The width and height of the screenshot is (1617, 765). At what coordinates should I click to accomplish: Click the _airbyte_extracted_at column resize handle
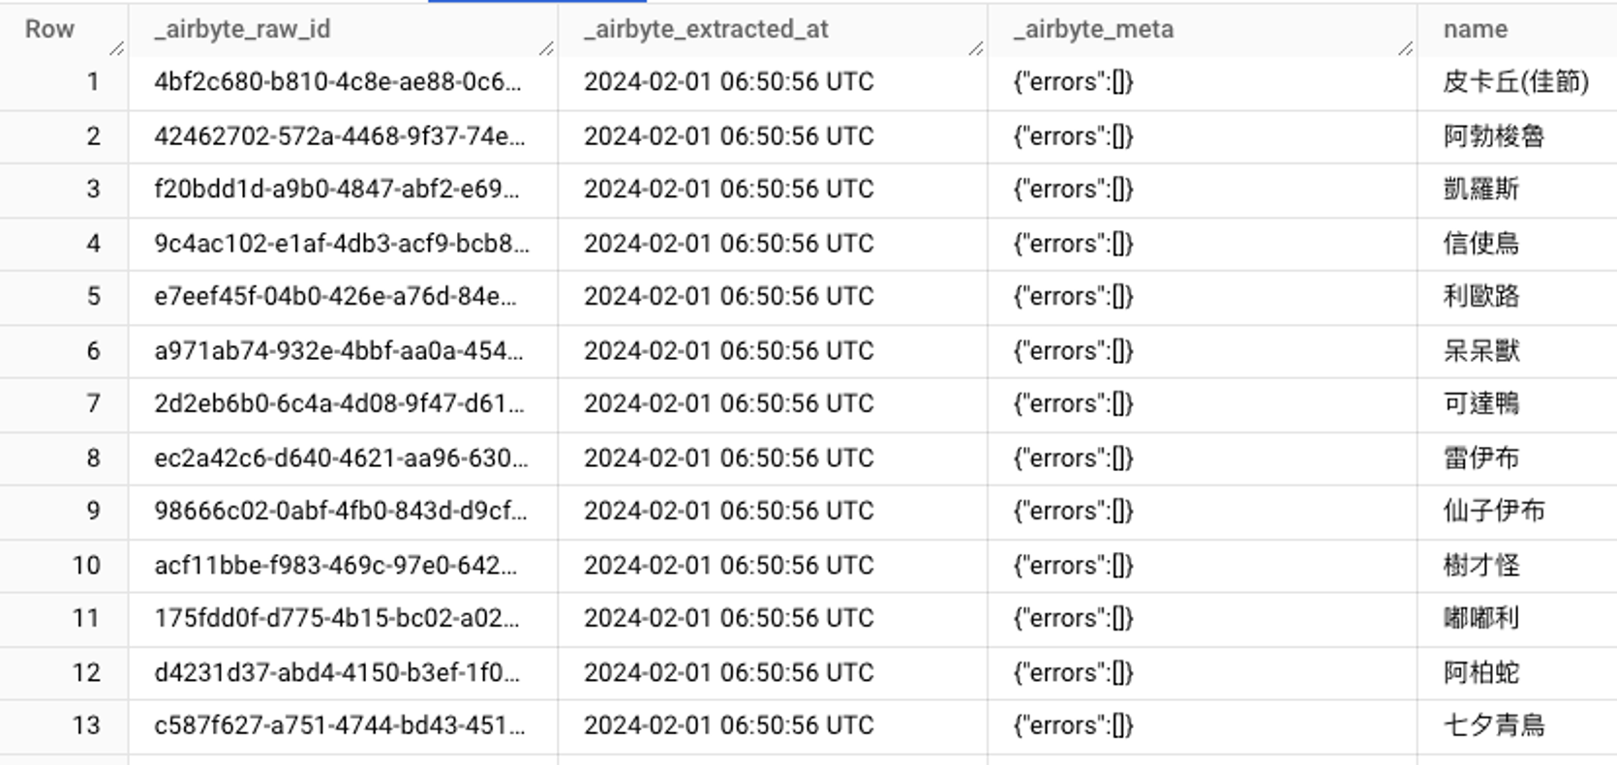[x=976, y=48]
